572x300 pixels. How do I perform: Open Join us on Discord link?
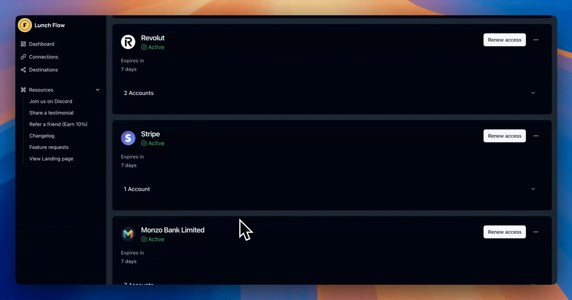51,101
